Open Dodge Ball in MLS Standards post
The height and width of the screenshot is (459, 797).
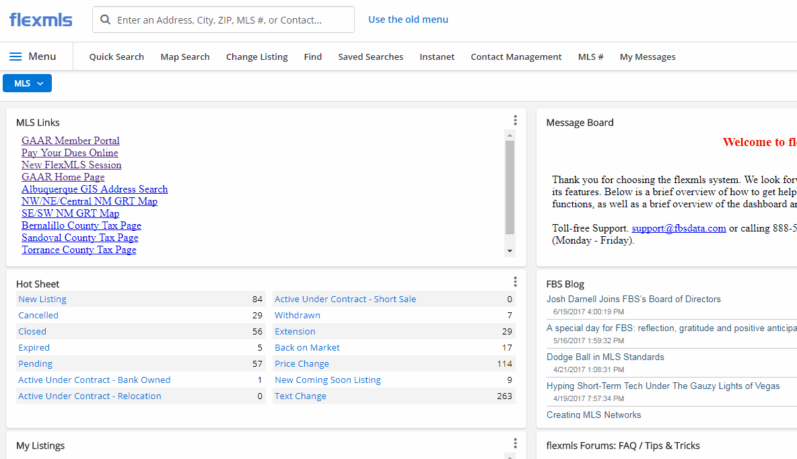(605, 357)
